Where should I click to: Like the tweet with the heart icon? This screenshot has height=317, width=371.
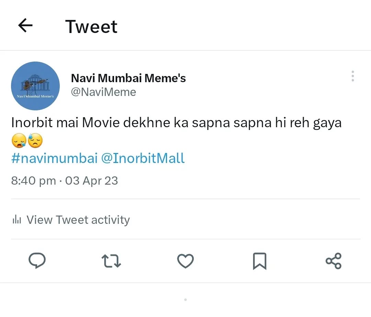[x=185, y=261]
